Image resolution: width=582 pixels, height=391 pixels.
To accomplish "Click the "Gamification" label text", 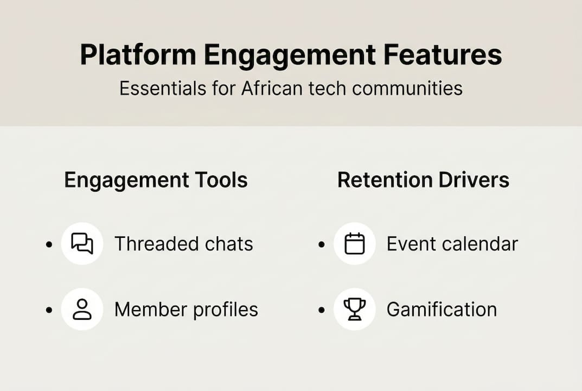I will (442, 310).
